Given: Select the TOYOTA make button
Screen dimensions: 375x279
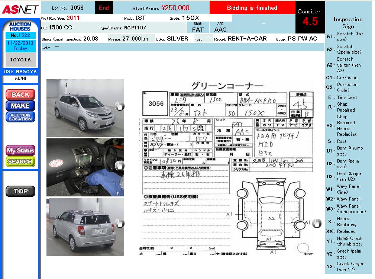Looking at the screenshot, I should pyautogui.click(x=20, y=60).
